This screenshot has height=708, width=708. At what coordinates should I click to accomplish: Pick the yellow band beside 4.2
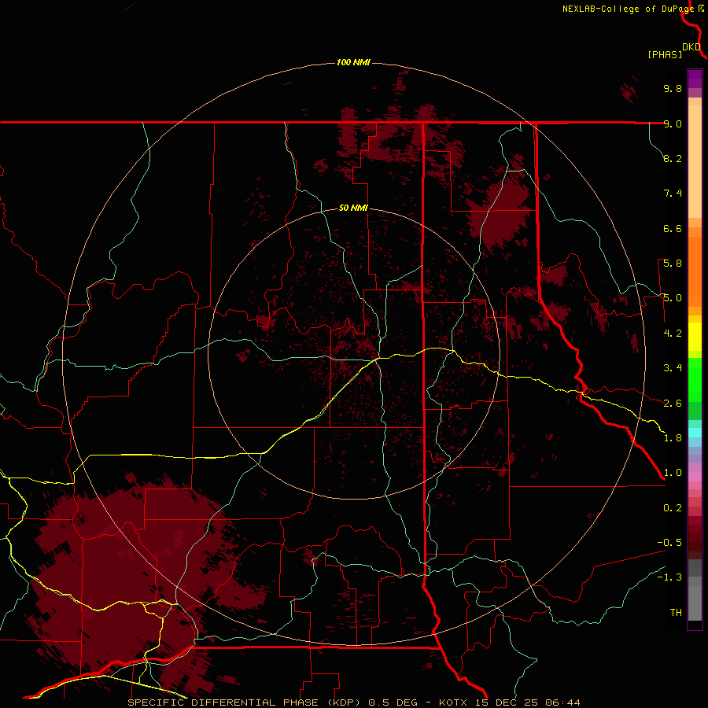click(x=695, y=337)
